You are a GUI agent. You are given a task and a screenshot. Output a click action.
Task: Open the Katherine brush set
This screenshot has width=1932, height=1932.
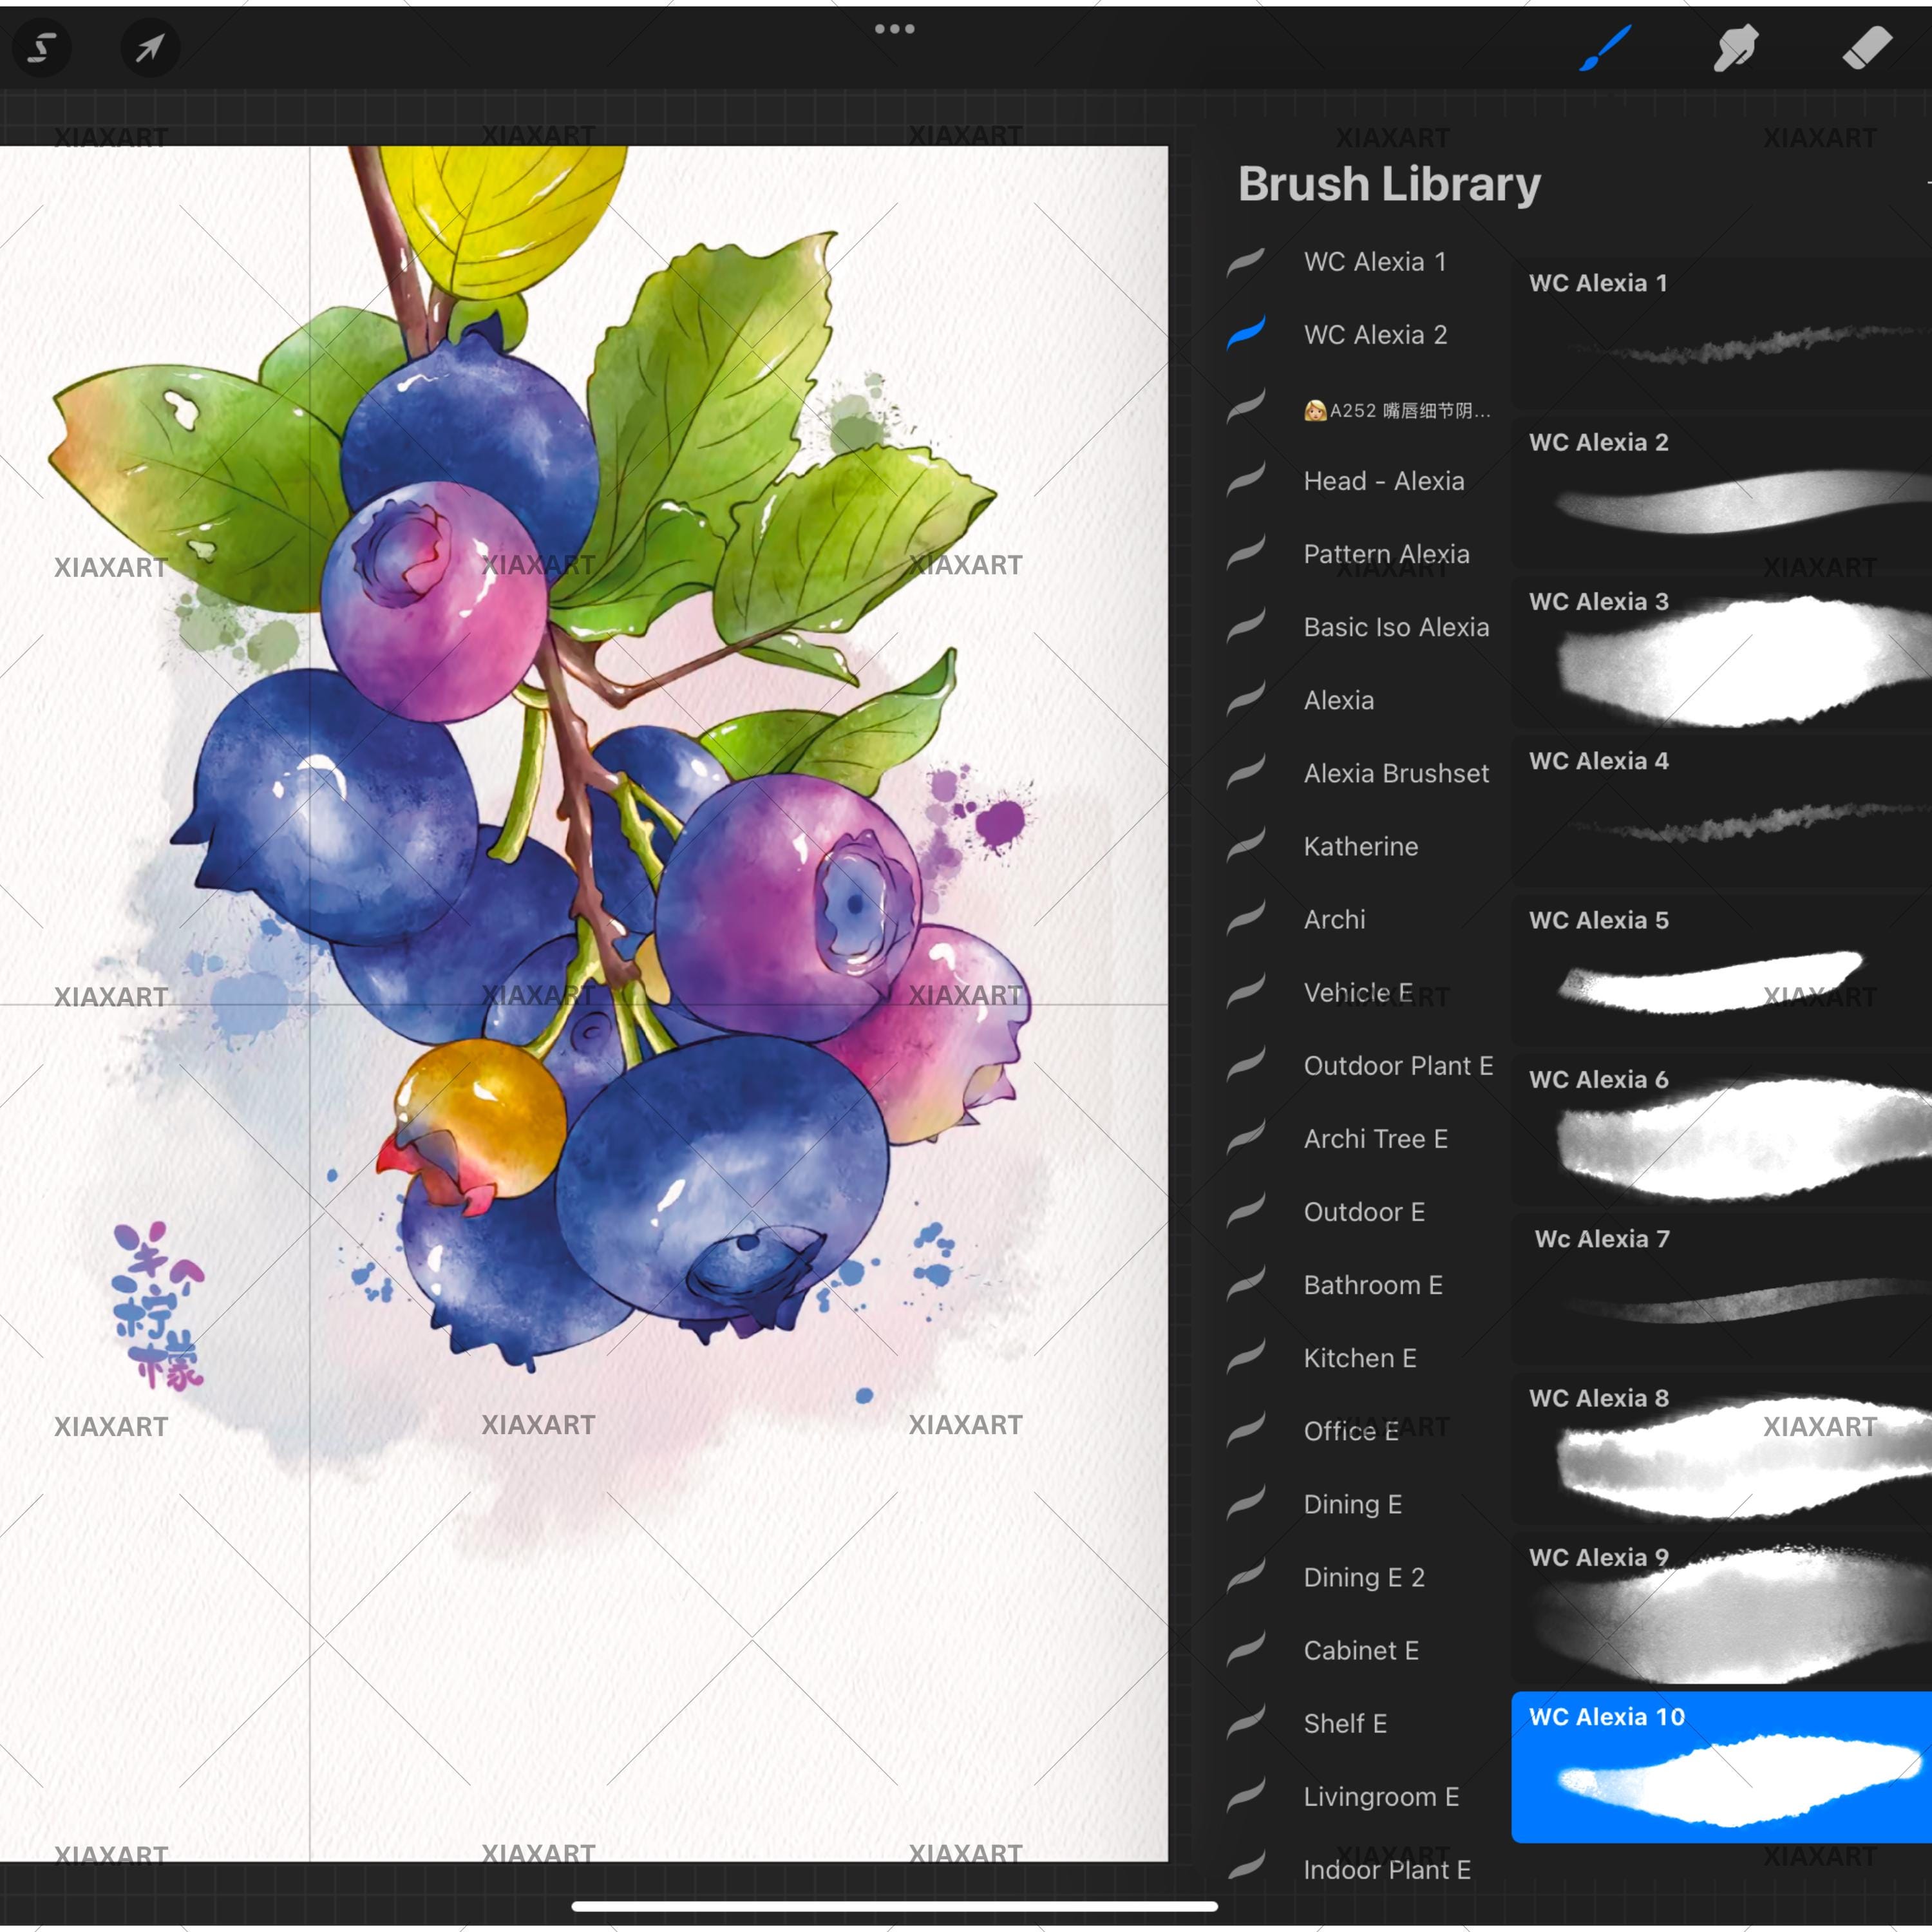click(1362, 846)
